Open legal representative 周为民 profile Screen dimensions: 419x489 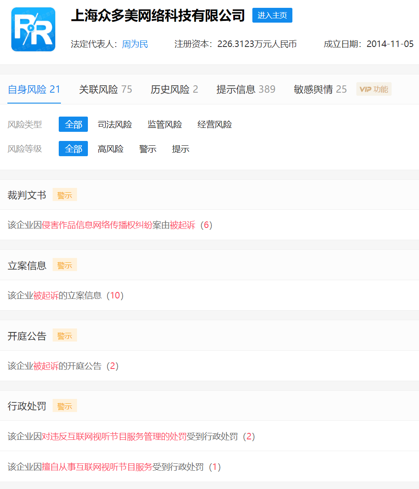click(x=135, y=44)
